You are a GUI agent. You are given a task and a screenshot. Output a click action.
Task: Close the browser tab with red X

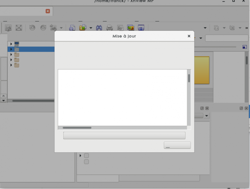tap(48, 11)
